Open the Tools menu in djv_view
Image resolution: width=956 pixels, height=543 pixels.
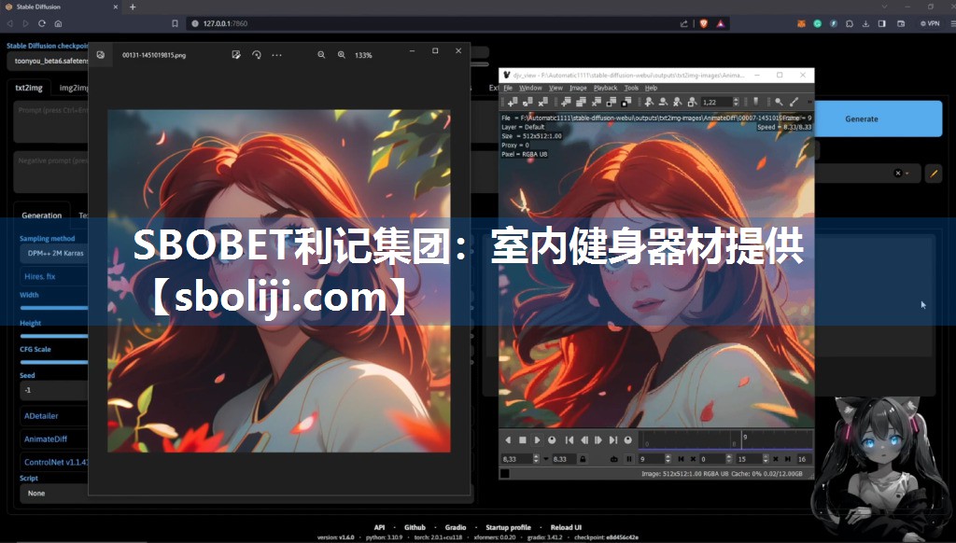pos(631,88)
